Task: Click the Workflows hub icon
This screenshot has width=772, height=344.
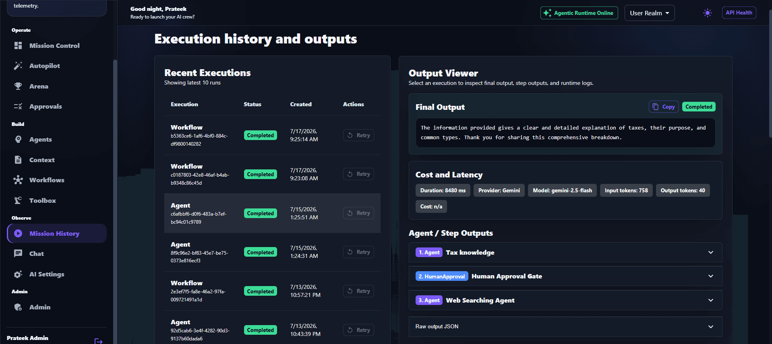Action: (x=18, y=180)
